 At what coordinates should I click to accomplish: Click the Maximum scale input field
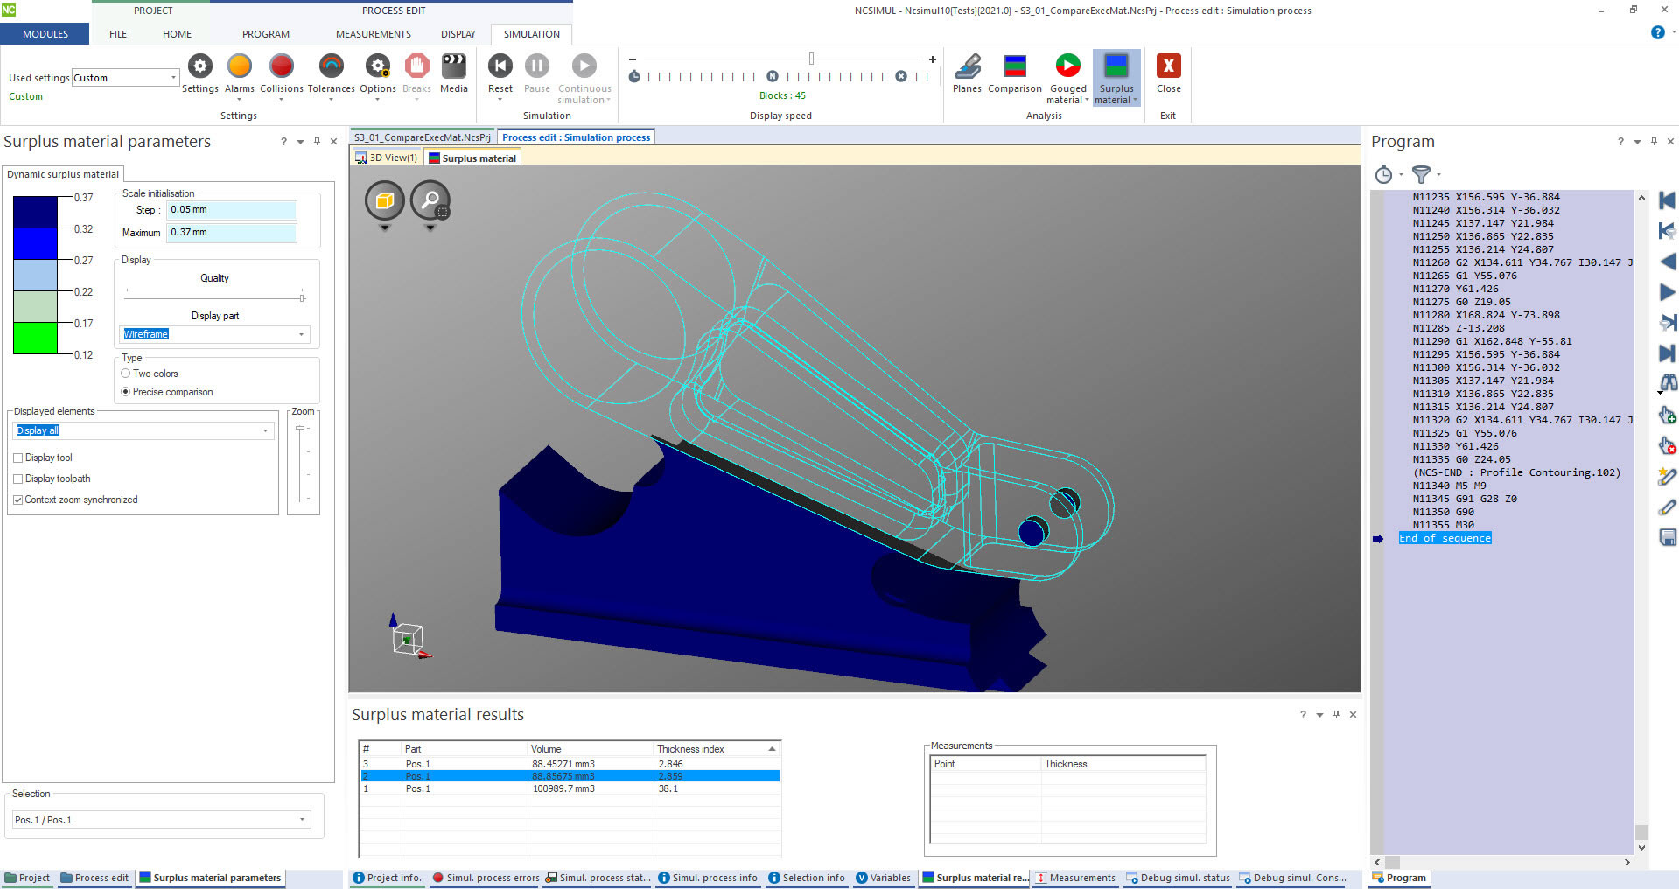click(232, 233)
